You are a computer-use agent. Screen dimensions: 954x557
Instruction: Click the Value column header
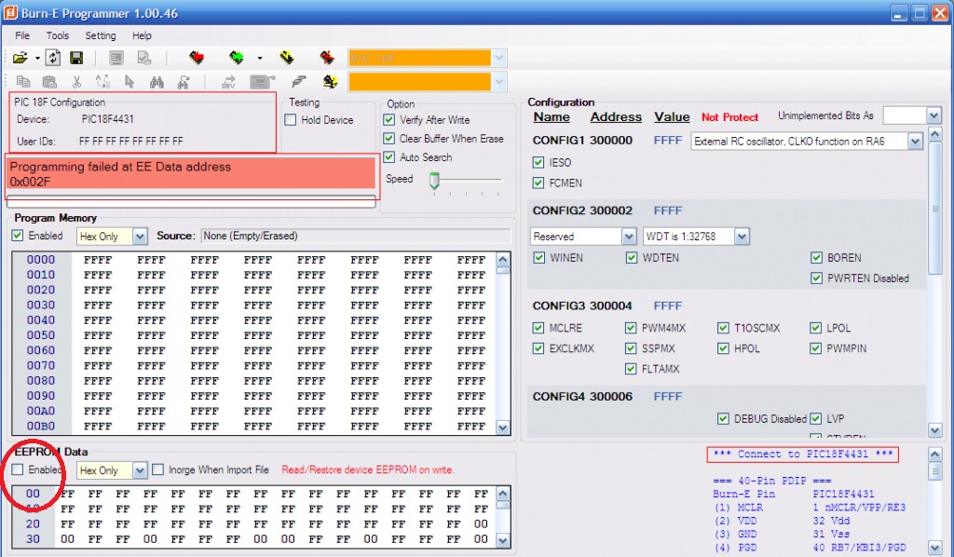[x=672, y=116]
